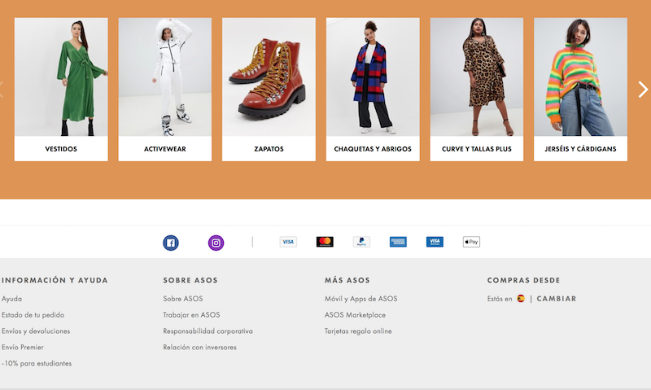Click the Spain flag icon

click(x=521, y=299)
